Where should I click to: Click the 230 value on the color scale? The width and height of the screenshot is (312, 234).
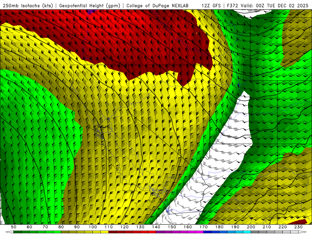(x=298, y=227)
